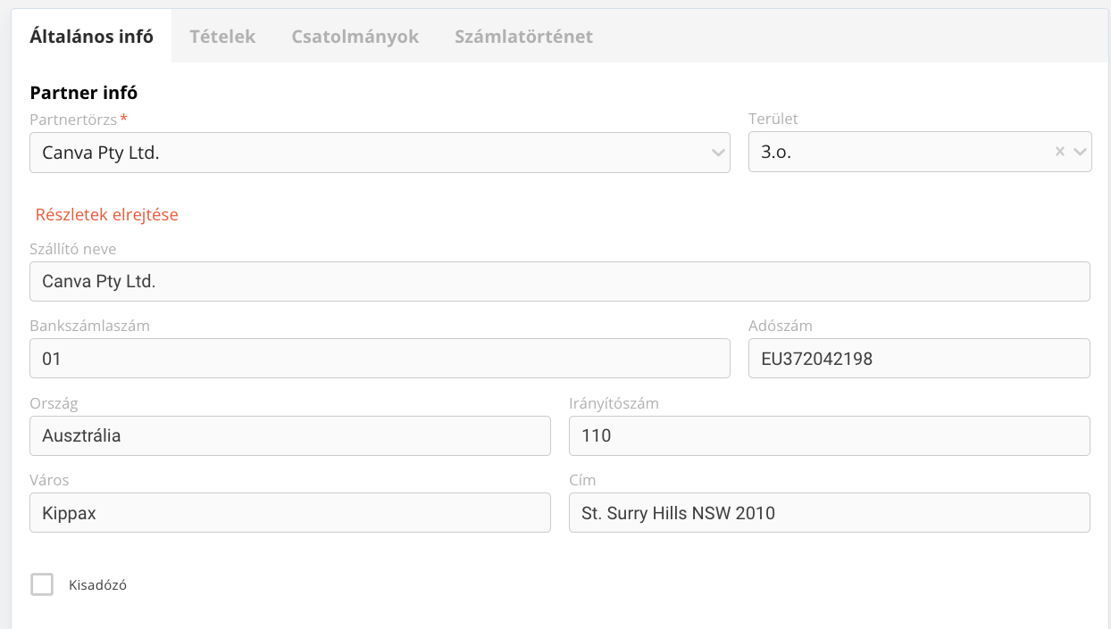Click into the Szállító neve field
The height and width of the screenshot is (629, 1111).
coord(560,281)
